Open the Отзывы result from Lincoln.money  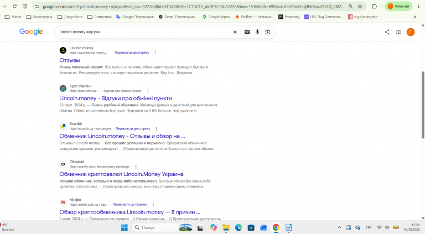point(70,60)
